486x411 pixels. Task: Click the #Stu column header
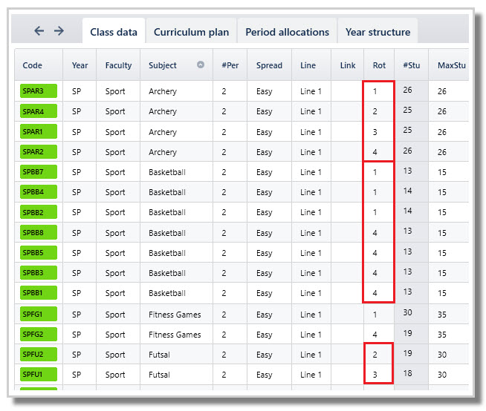pyautogui.click(x=411, y=65)
